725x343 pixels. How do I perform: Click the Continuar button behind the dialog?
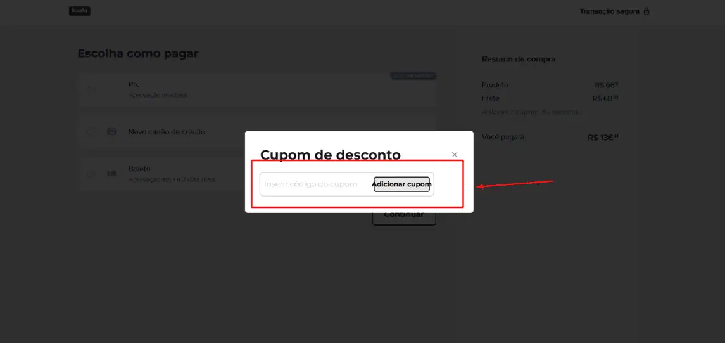click(x=404, y=214)
